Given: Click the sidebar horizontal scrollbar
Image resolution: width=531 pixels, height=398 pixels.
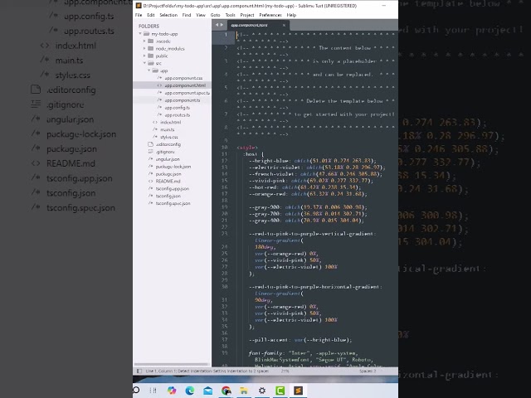Looking at the screenshot, I should 172,365.
